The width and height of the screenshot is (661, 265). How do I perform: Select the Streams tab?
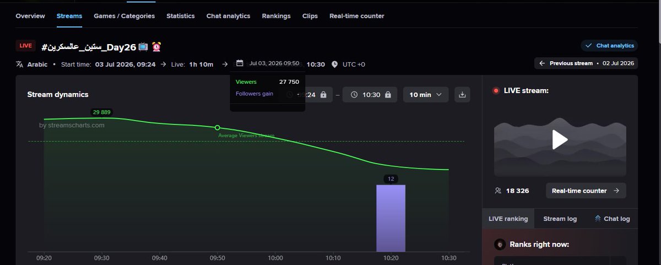[69, 16]
